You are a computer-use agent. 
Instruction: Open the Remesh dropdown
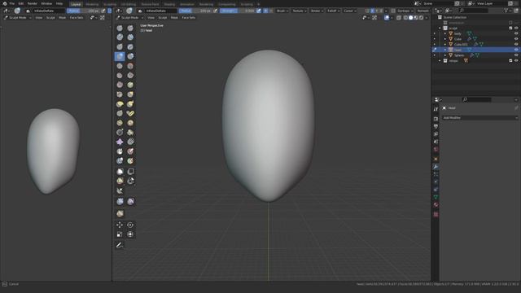tap(422, 11)
